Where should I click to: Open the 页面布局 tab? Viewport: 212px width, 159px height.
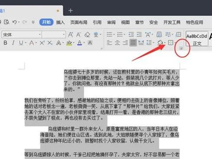click(79, 23)
